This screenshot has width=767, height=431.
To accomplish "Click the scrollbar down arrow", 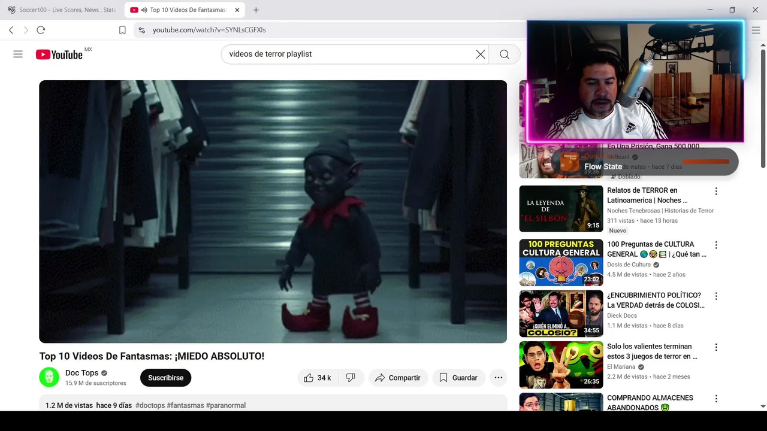I will pos(763,406).
